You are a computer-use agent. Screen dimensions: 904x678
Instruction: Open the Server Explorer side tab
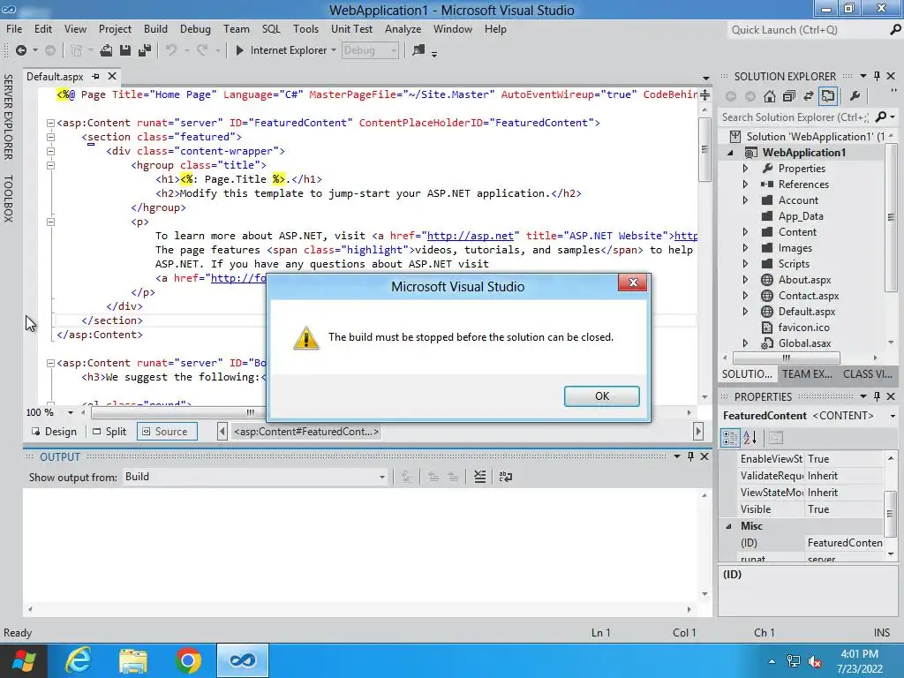point(8,117)
